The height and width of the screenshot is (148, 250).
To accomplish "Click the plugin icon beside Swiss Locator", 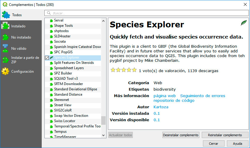I will (x=51, y=121).
